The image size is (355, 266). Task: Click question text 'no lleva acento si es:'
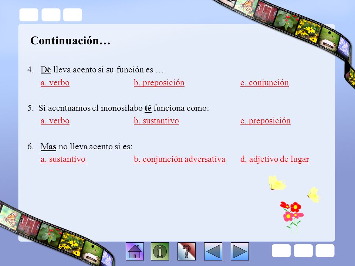[x=95, y=147]
